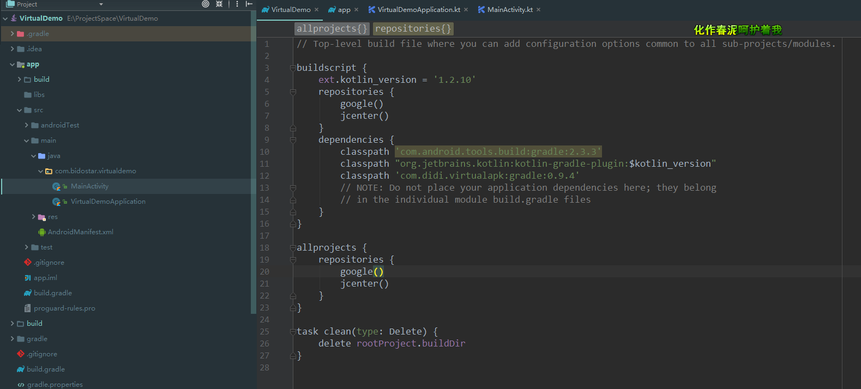Click Kotlin icon on VirtualDemoApplication.kt tab
861x389 pixels.
point(372,10)
